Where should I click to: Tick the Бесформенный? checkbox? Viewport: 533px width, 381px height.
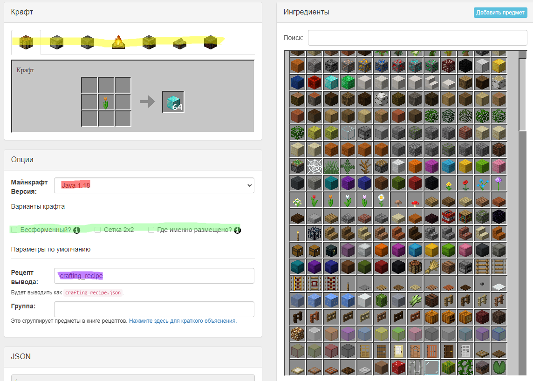tap(14, 230)
